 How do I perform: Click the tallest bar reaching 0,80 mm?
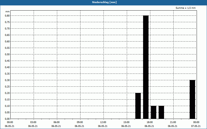[x=146, y=67]
